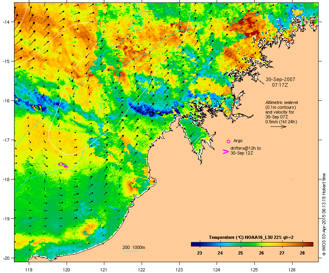Image resolution: width=329 pixels, height=273 pixels.
Task: Click the longitude axis label '121'
Action: (x=104, y=270)
